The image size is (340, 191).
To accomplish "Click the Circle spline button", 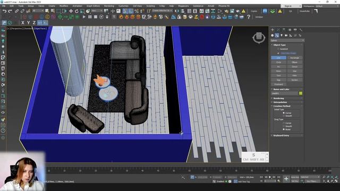I will pos(278,62).
